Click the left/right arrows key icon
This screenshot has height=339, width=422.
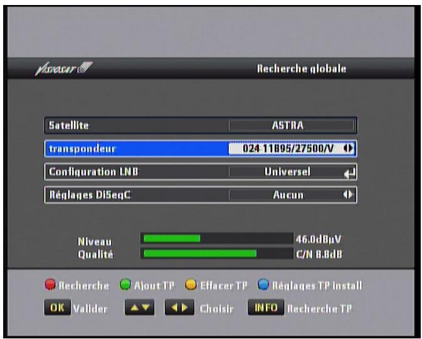pyautogui.click(x=179, y=307)
